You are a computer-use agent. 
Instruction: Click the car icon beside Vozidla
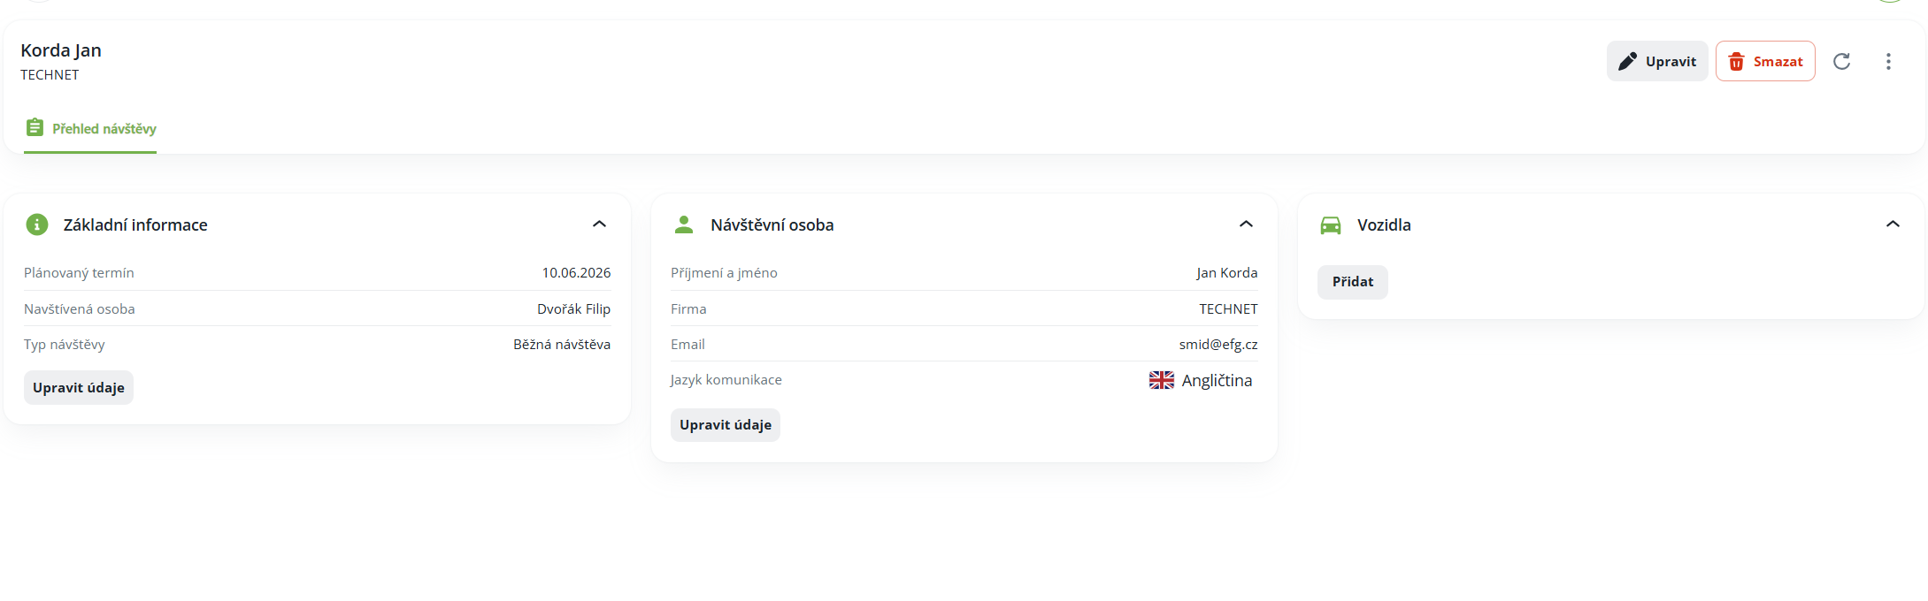(x=1331, y=225)
